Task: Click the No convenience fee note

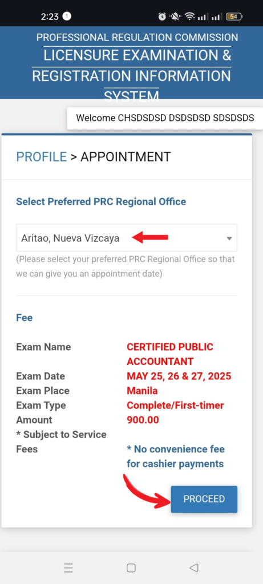Action: coord(176,456)
